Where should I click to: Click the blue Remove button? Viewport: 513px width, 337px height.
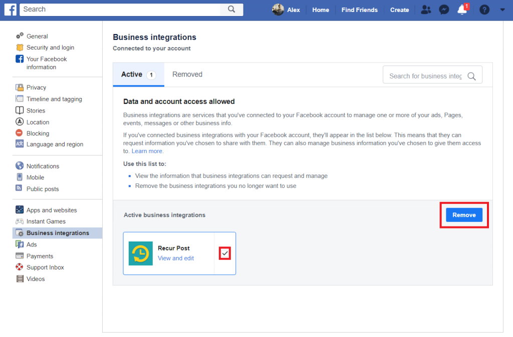[x=464, y=215]
